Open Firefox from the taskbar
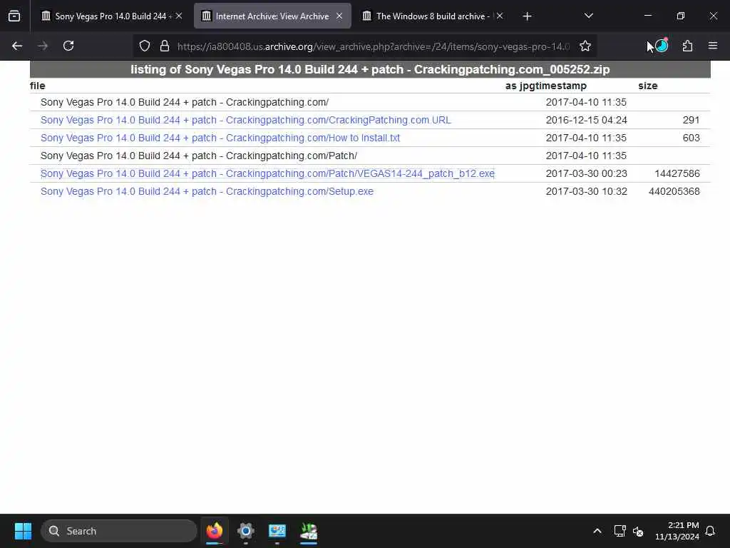The width and height of the screenshot is (730, 548). (x=214, y=531)
